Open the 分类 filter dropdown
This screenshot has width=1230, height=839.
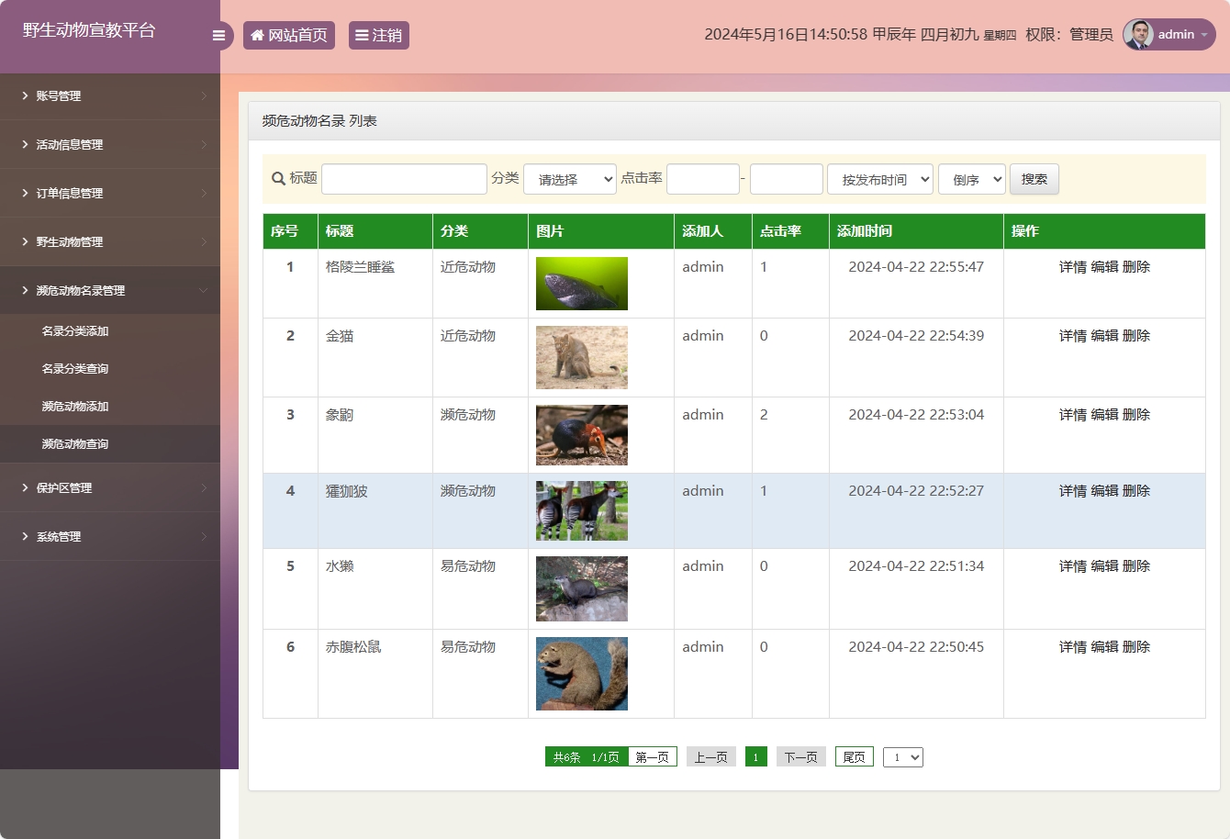(569, 179)
